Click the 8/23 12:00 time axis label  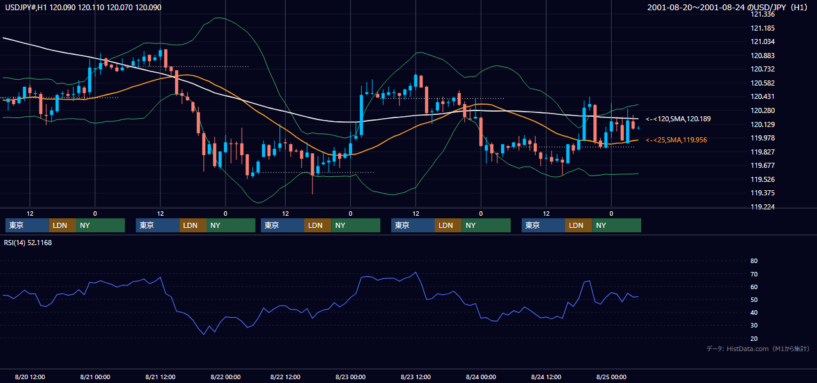pos(416,377)
